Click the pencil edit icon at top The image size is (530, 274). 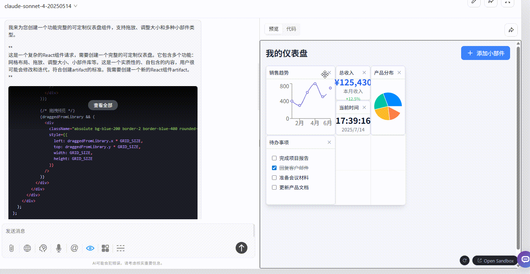(474, 2)
